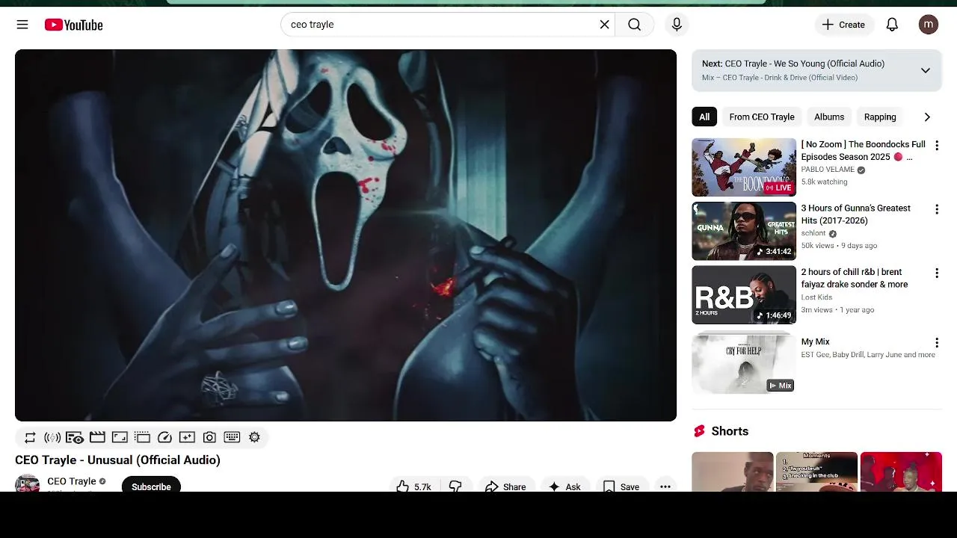
Task: Take a screenshot with the camera icon
Action: pyautogui.click(x=209, y=437)
